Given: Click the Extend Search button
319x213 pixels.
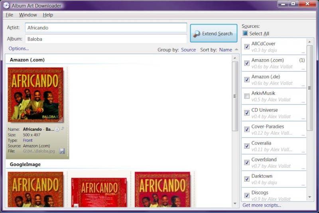Looking at the screenshot, I should [214, 33].
